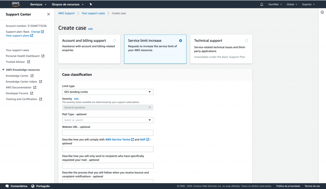The image size is (326, 189).
Task: Open the notifications bell
Action: (x=262, y=4)
